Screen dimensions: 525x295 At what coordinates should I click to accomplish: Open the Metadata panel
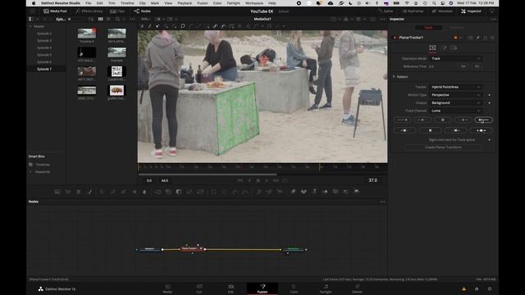coord(443,11)
